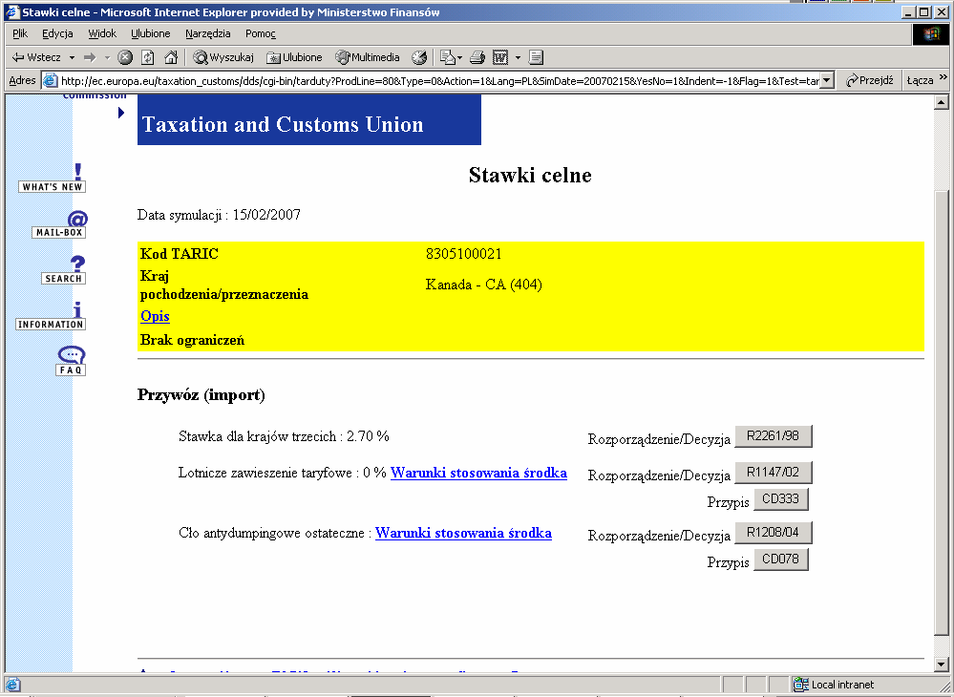954x697 pixels.
Task: Click the Windows flag logo throbber
Action: pyautogui.click(x=931, y=34)
